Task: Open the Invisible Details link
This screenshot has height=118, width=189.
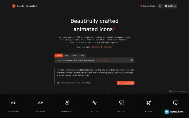Action: pos(80,73)
